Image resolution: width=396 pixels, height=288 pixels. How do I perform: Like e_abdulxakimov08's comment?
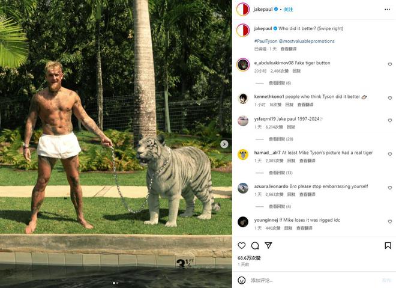tap(389, 64)
